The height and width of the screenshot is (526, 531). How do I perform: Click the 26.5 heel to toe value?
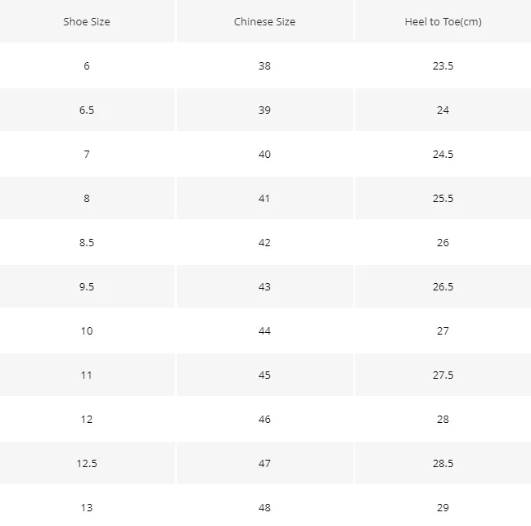443,286
